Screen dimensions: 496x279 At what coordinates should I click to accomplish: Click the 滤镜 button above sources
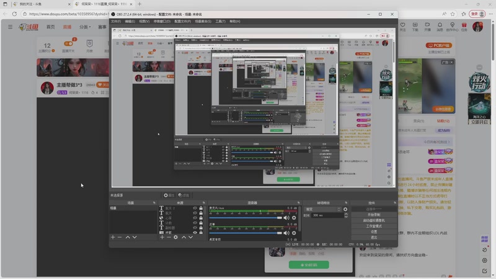point(184,195)
